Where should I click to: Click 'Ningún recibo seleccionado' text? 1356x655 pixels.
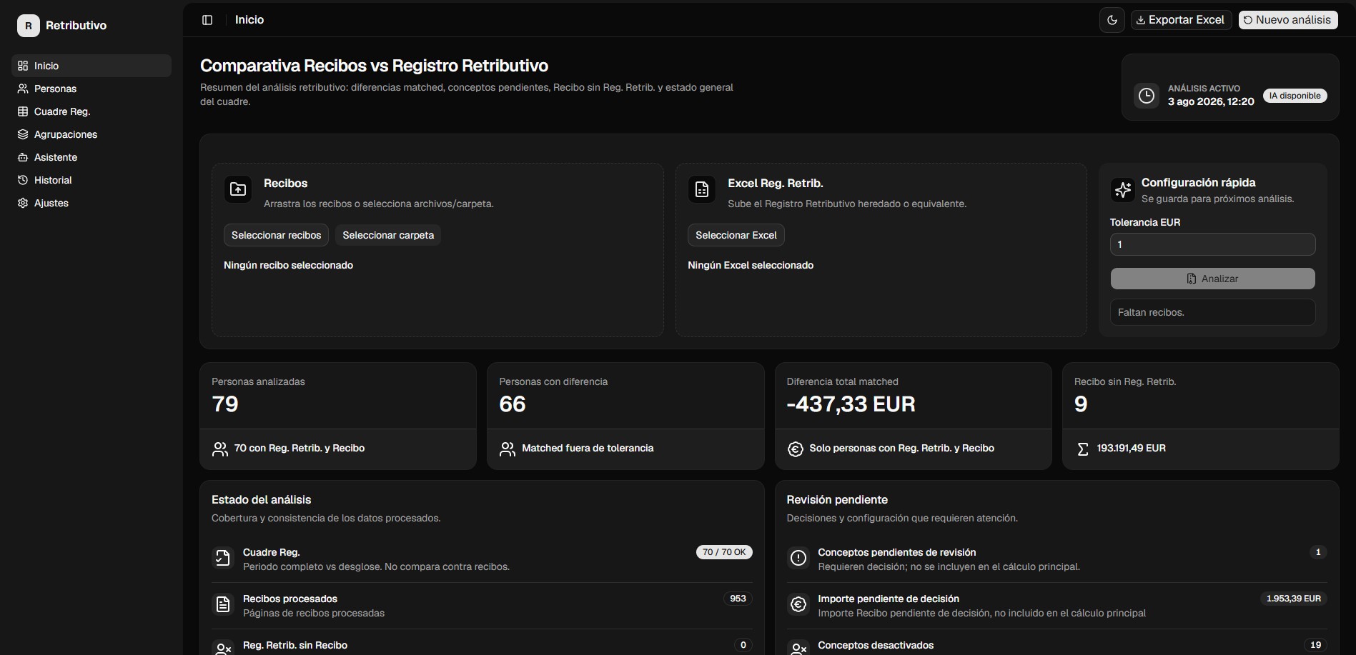(288, 265)
